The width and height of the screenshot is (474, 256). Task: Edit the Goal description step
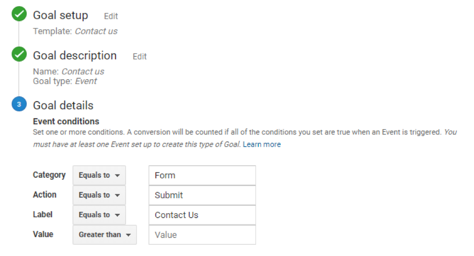click(140, 56)
